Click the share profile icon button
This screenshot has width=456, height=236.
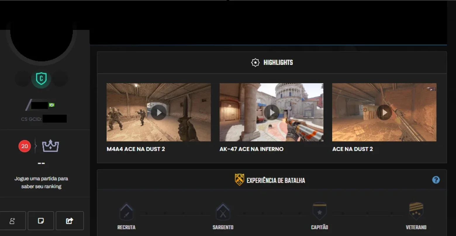[x=70, y=221]
